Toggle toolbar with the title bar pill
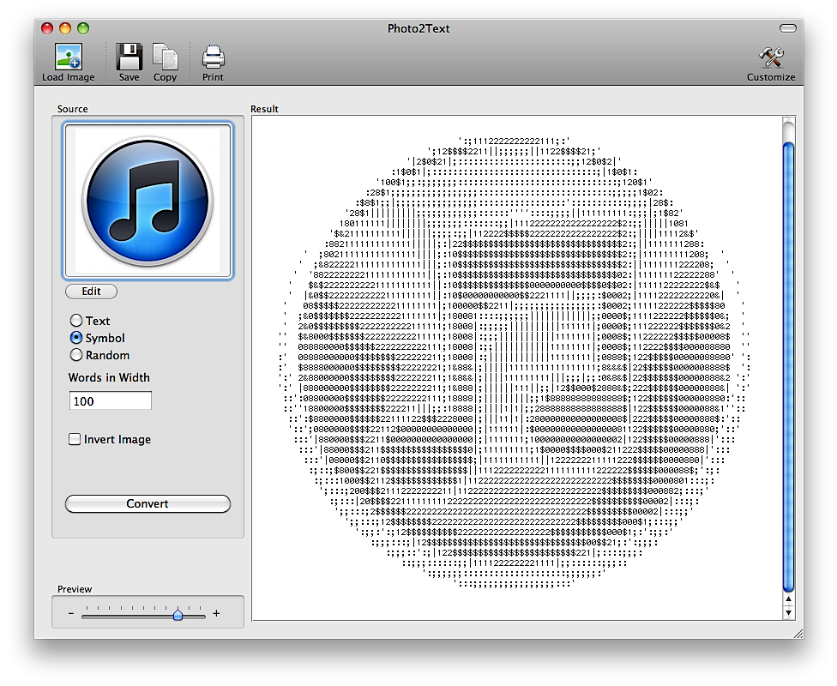The width and height of the screenshot is (837, 686). pyautogui.click(x=788, y=28)
